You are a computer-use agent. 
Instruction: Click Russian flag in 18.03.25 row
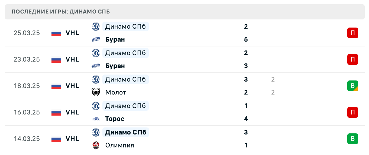click(x=56, y=86)
